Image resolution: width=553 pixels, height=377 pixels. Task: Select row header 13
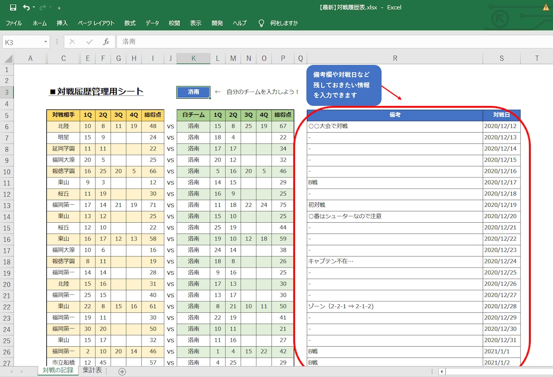click(x=7, y=205)
